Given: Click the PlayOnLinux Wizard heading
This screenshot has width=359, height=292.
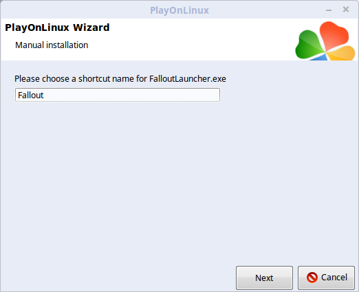Looking at the screenshot, I should (57, 27).
